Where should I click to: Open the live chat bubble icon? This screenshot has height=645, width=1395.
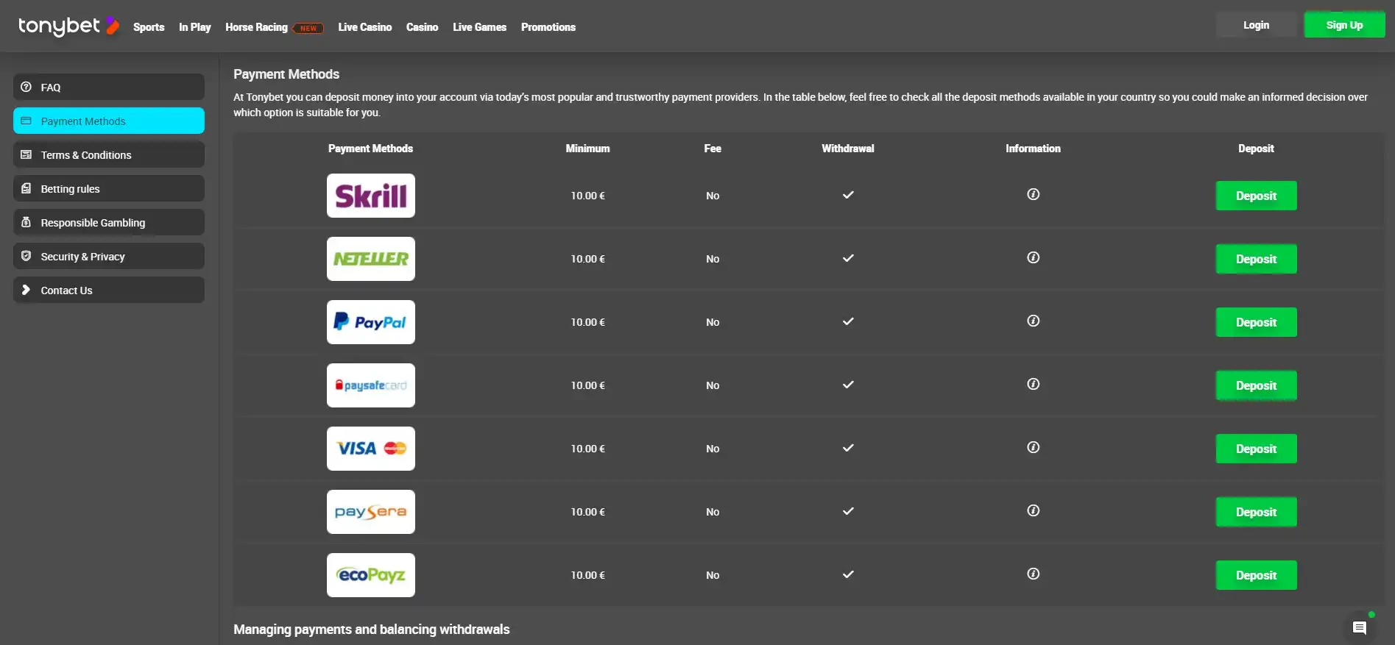1359,627
